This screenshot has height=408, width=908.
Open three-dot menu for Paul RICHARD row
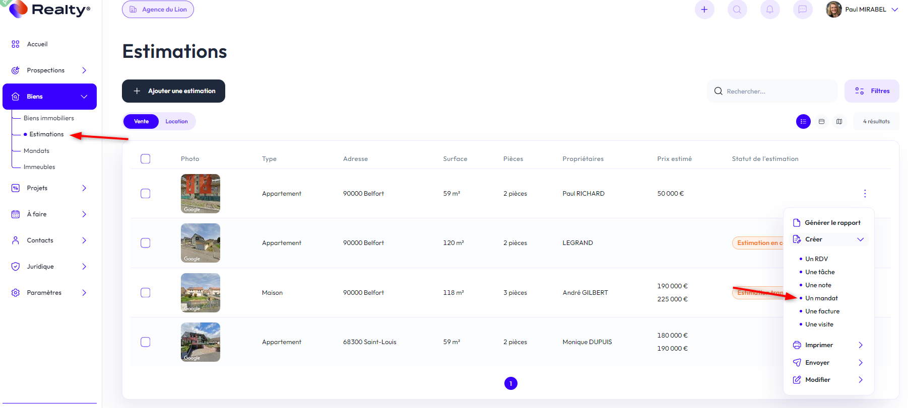865,194
